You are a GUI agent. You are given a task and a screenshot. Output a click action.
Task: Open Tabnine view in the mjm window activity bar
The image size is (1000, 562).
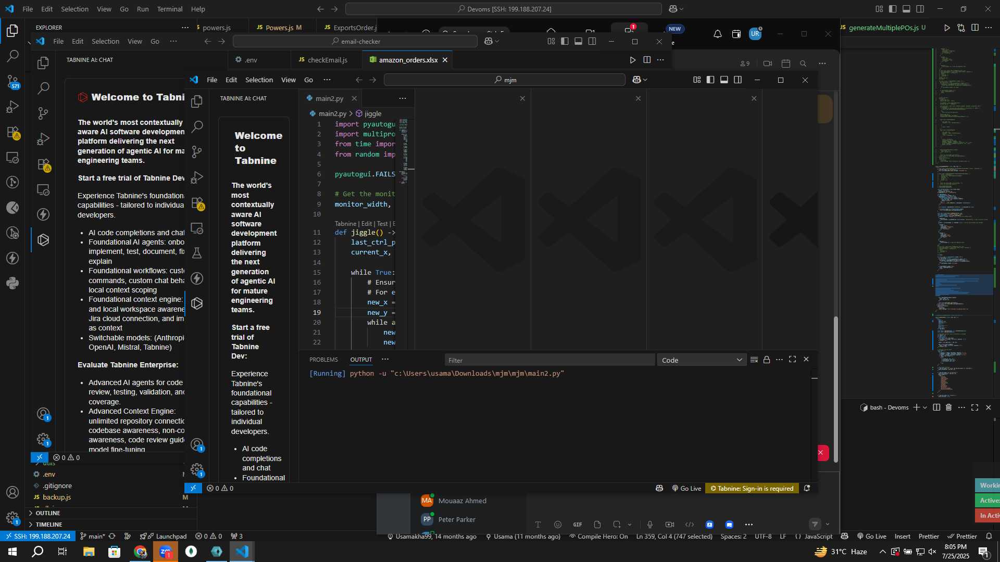coord(197,303)
